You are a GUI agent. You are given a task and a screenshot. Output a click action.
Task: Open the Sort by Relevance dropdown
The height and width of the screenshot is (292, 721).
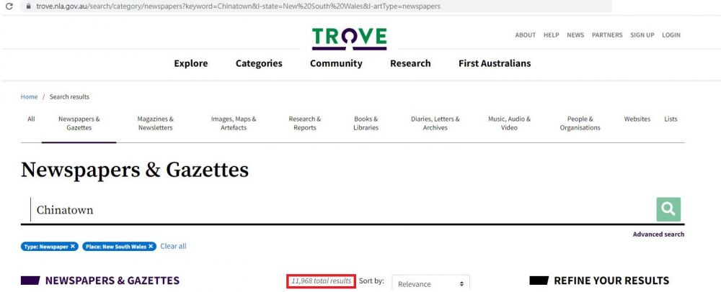430,283
